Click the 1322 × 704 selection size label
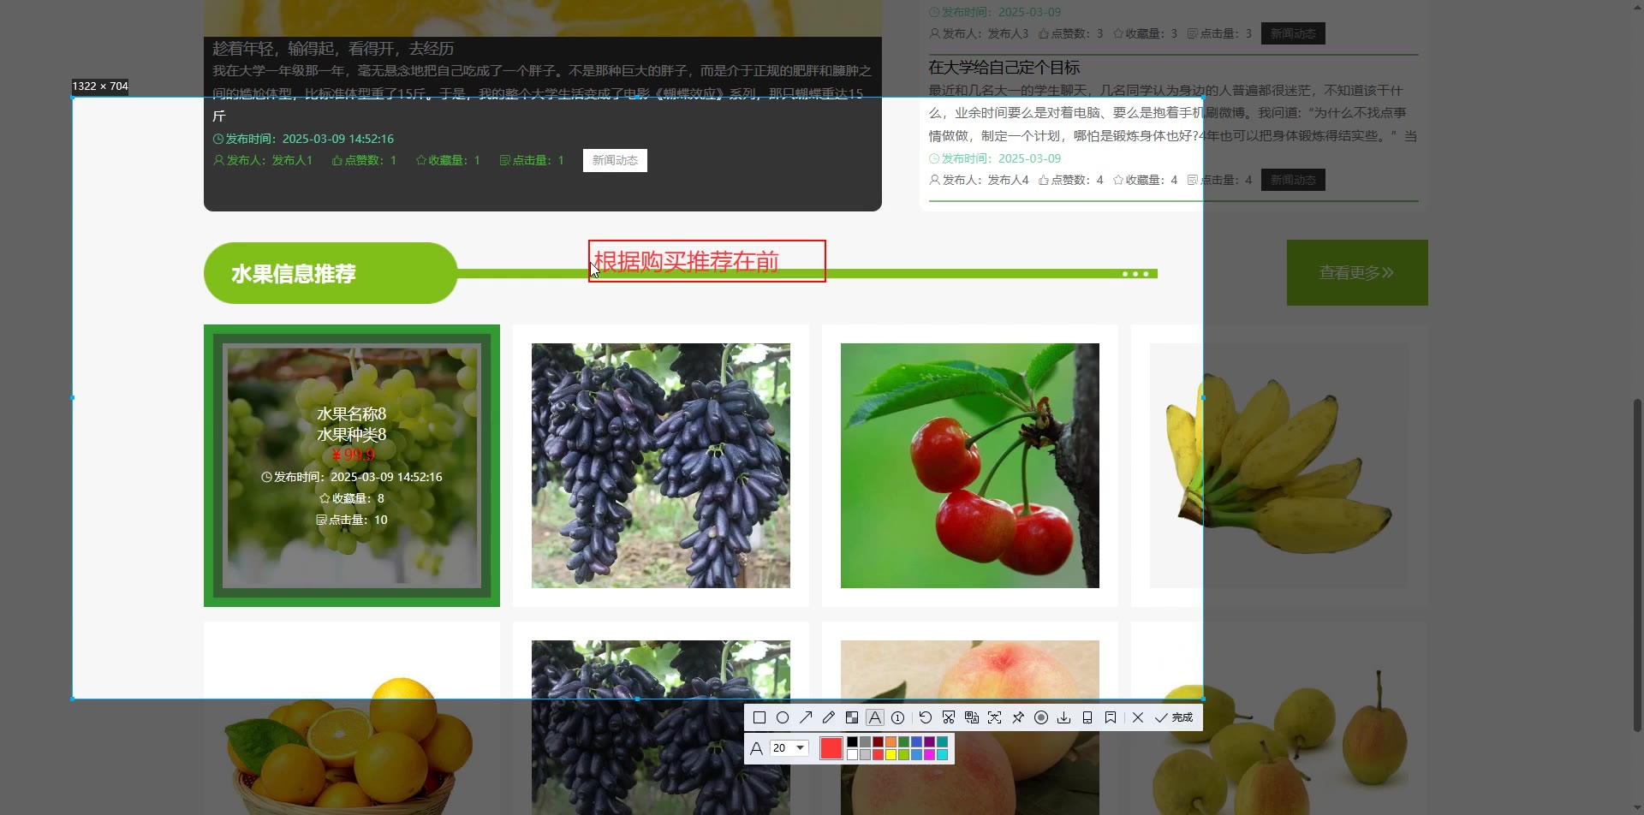This screenshot has width=1644, height=815. [100, 86]
